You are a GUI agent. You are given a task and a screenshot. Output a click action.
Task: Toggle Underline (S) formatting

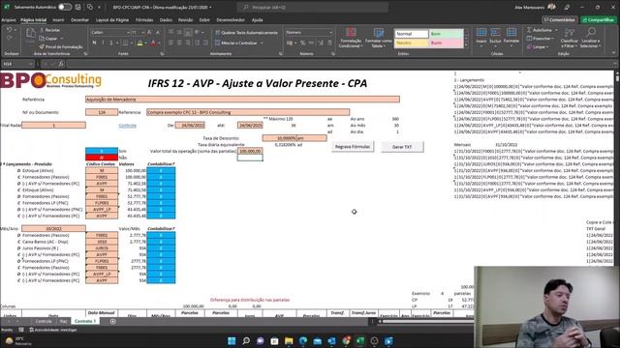[111, 43]
